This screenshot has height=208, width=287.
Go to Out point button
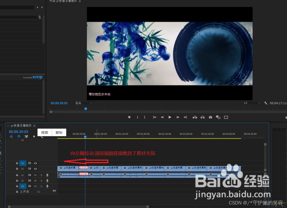point(185,117)
